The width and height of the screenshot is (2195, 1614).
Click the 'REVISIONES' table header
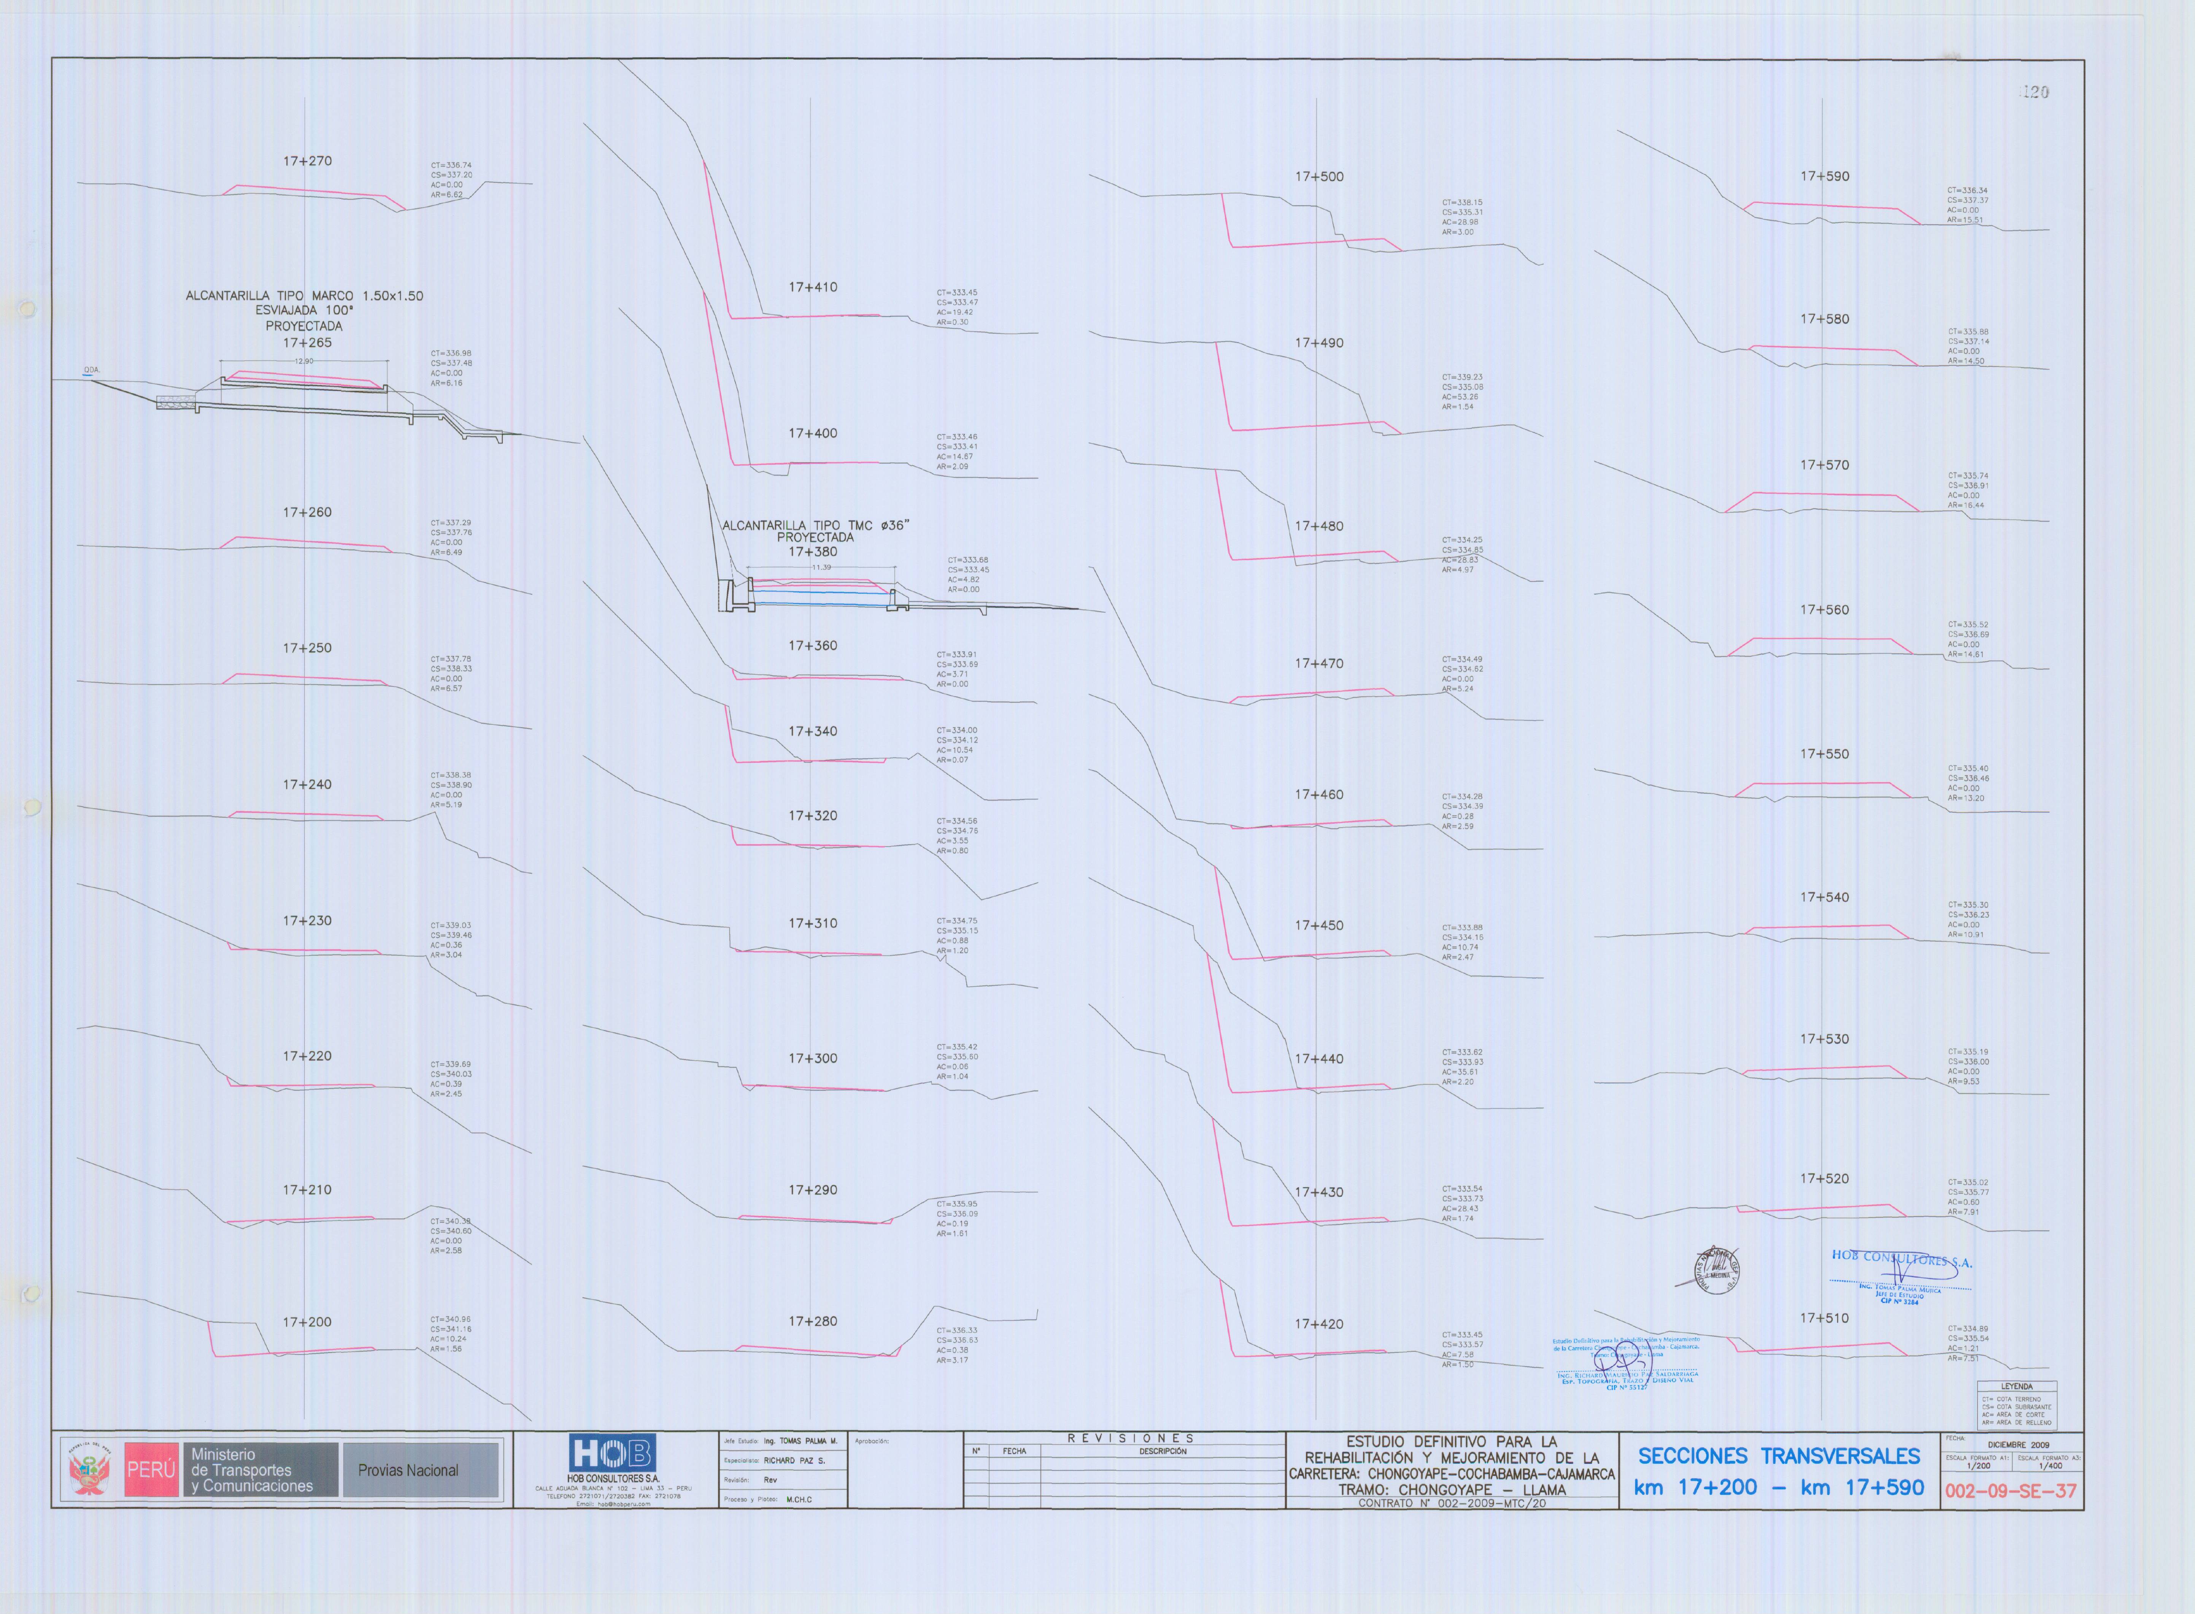pos(1130,1438)
